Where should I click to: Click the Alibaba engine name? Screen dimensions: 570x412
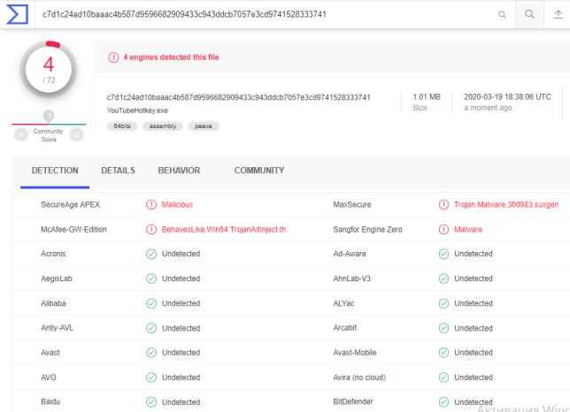(x=53, y=303)
